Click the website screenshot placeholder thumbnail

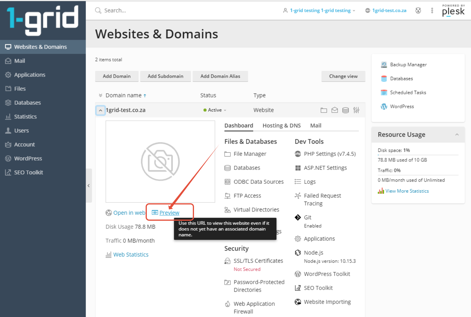coord(160,162)
